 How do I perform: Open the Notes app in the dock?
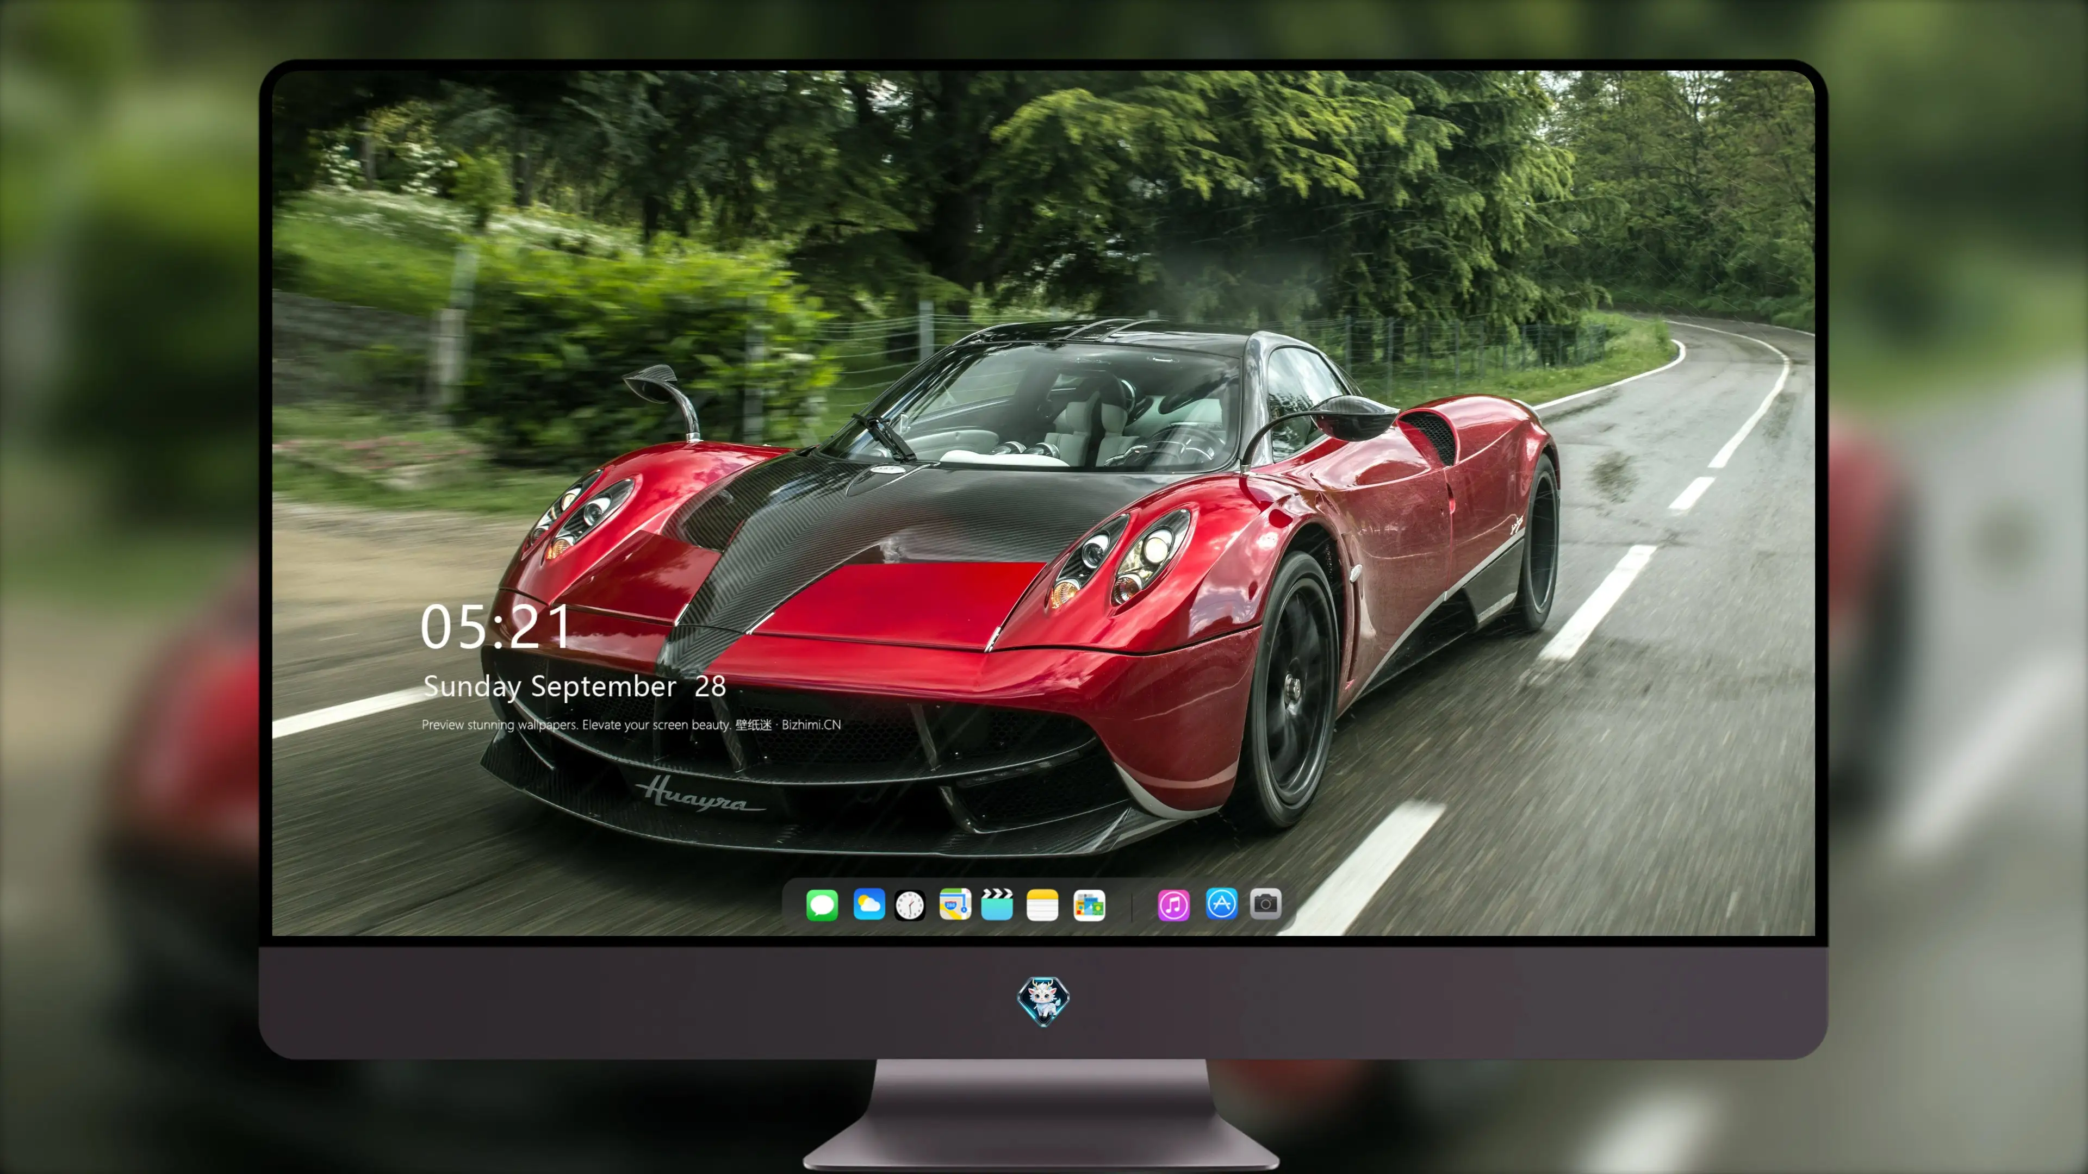(x=1042, y=904)
